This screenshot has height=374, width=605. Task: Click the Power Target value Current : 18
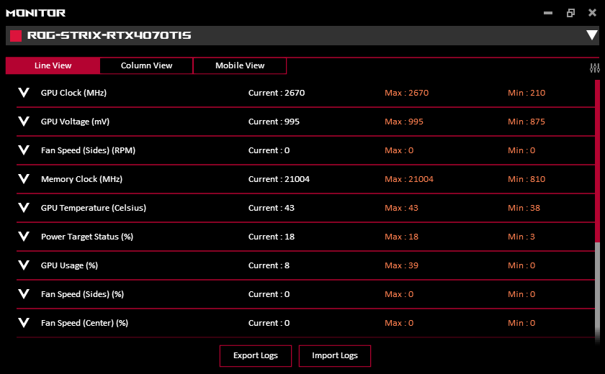coord(272,237)
